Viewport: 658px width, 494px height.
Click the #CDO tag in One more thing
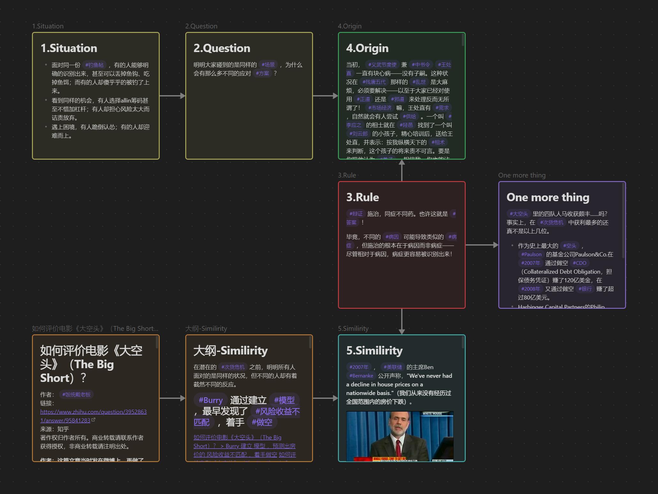point(579,263)
